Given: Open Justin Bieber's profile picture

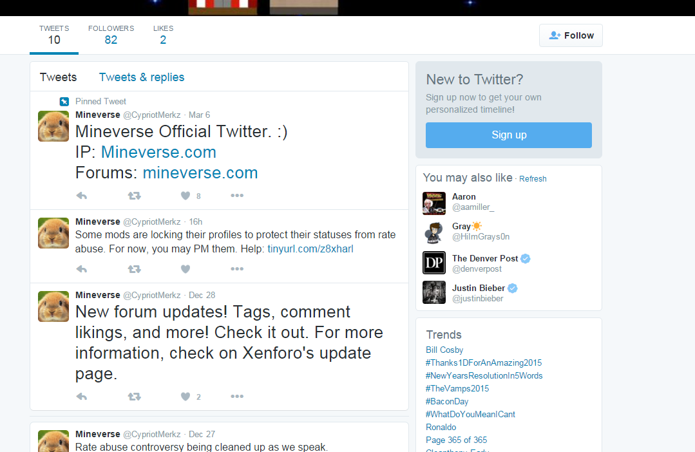Looking at the screenshot, I should [434, 292].
